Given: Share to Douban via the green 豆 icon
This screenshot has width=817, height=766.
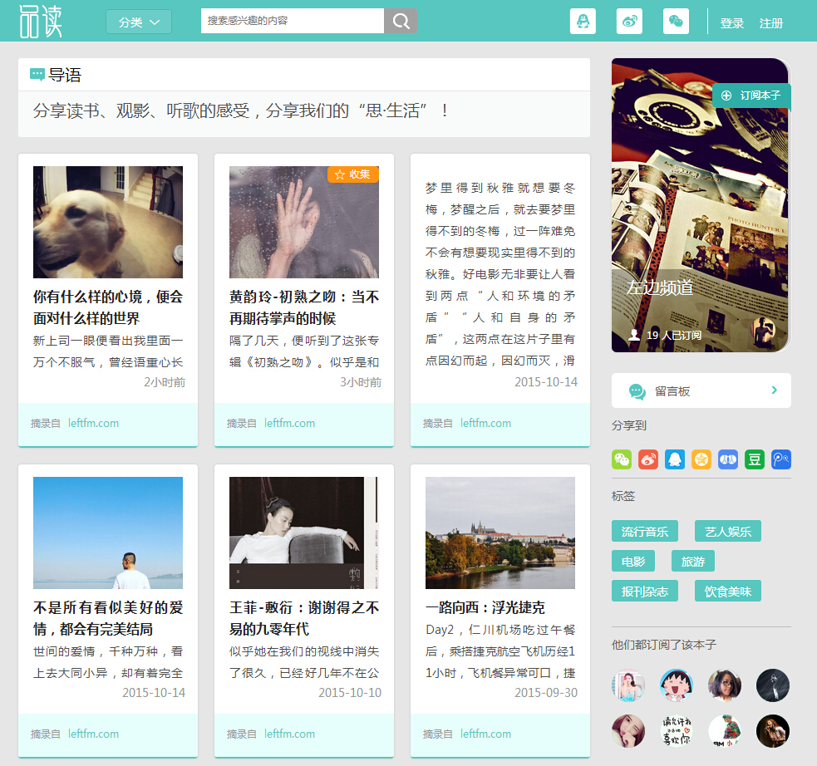Looking at the screenshot, I should click(755, 459).
